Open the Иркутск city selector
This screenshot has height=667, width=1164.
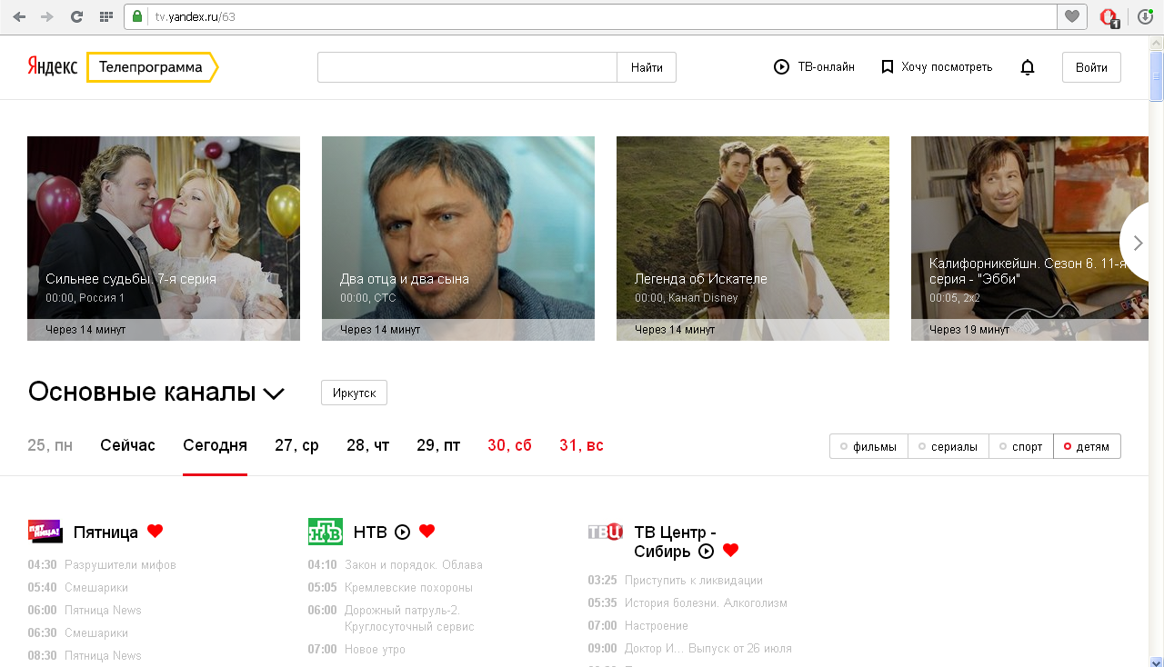coord(354,393)
